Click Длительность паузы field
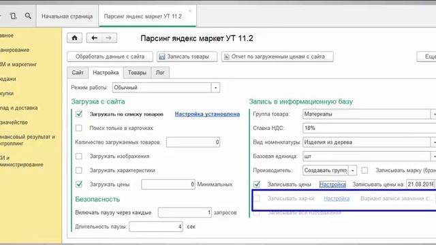The height and width of the screenshot is (245, 436). (x=156, y=227)
